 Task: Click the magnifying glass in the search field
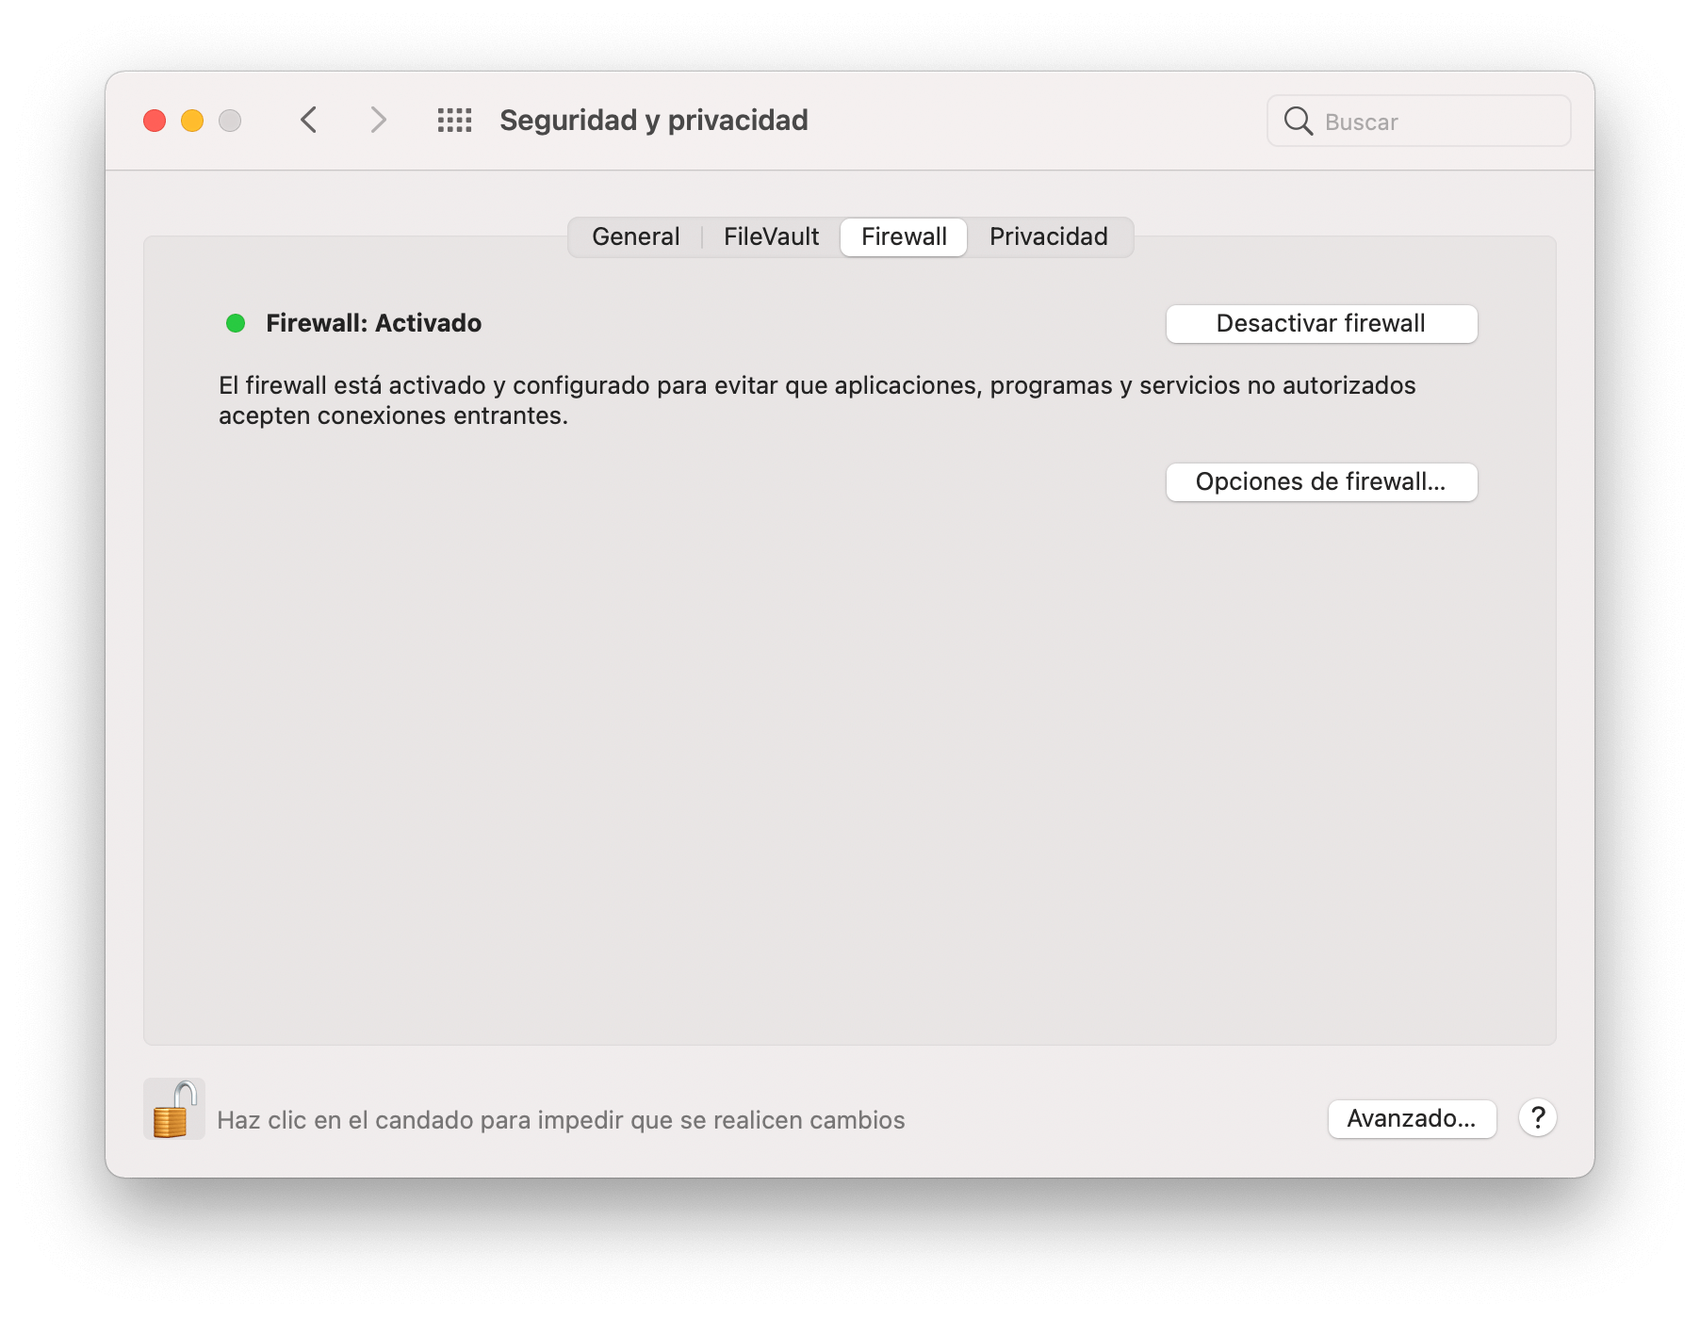click(1299, 122)
